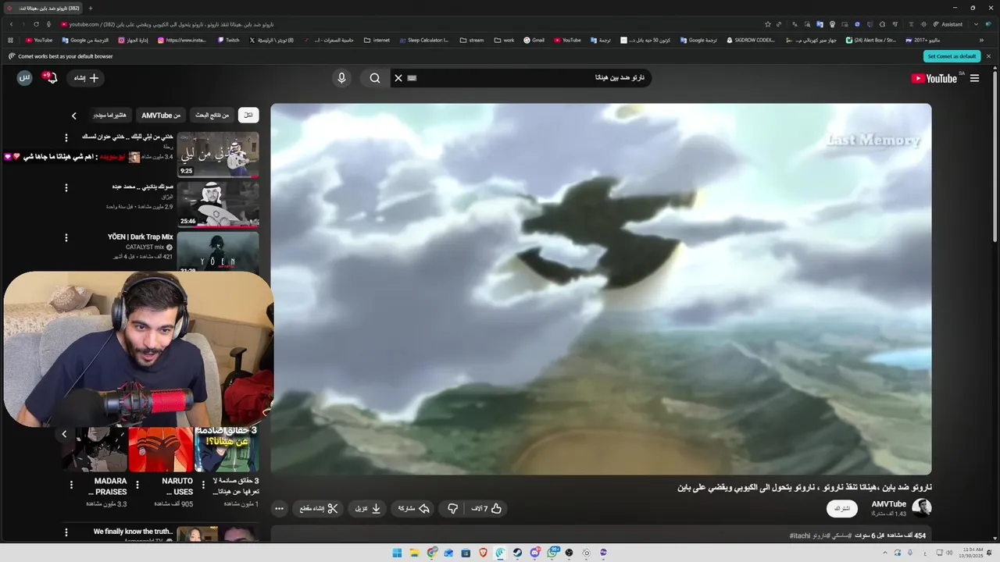This screenshot has width=1000, height=562.
Task: Select the 'الكل' filter chip
Action: tap(248, 116)
